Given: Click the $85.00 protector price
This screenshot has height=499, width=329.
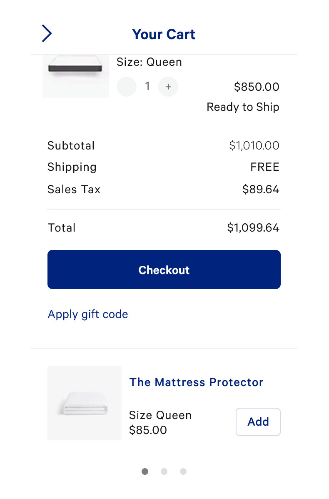Looking at the screenshot, I should (x=148, y=430).
